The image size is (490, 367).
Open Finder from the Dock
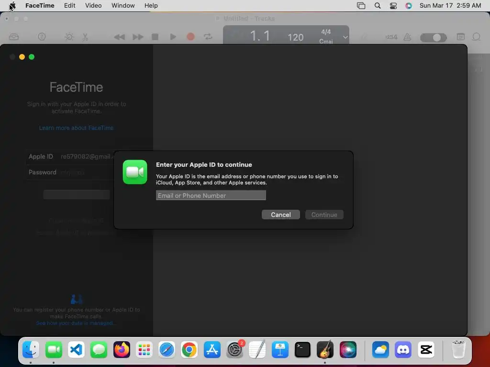[31, 349]
